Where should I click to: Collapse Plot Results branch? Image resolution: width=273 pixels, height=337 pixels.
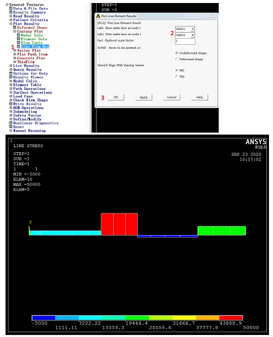click(11, 24)
